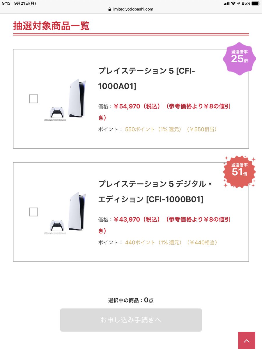Screen dimensions: 262x349
Task: Tick the PlayStation 5 Digital Edition checkbox
Action: (x=33, y=212)
